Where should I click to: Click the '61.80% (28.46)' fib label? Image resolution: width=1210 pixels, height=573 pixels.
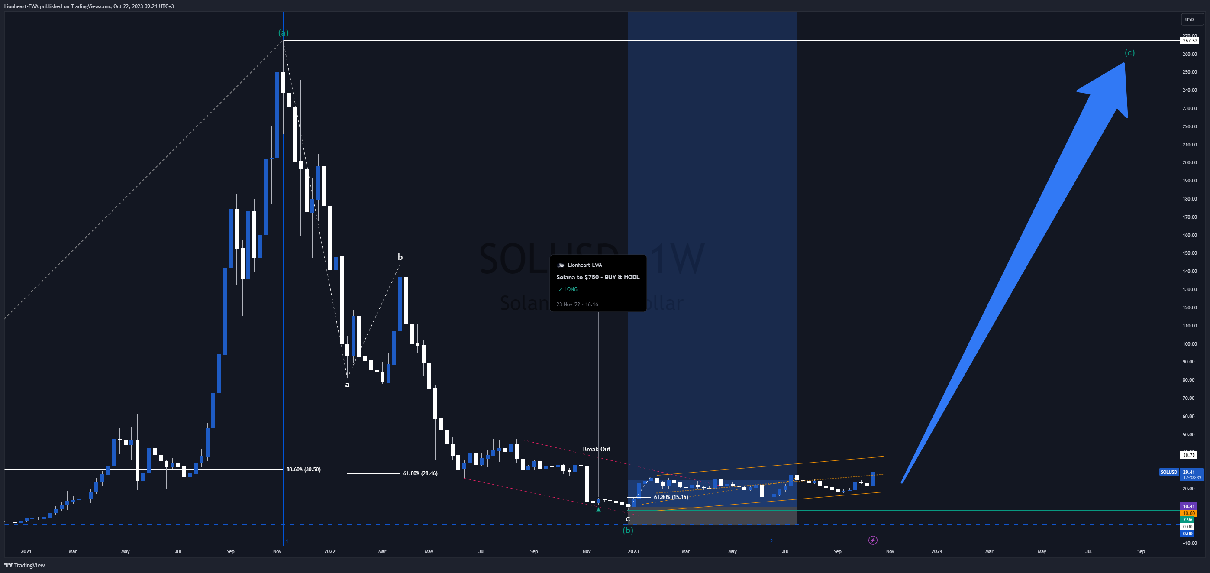420,473
